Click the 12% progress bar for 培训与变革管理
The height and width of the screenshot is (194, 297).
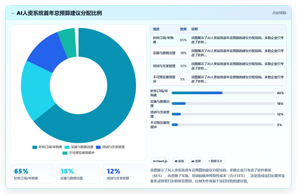(223, 114)
